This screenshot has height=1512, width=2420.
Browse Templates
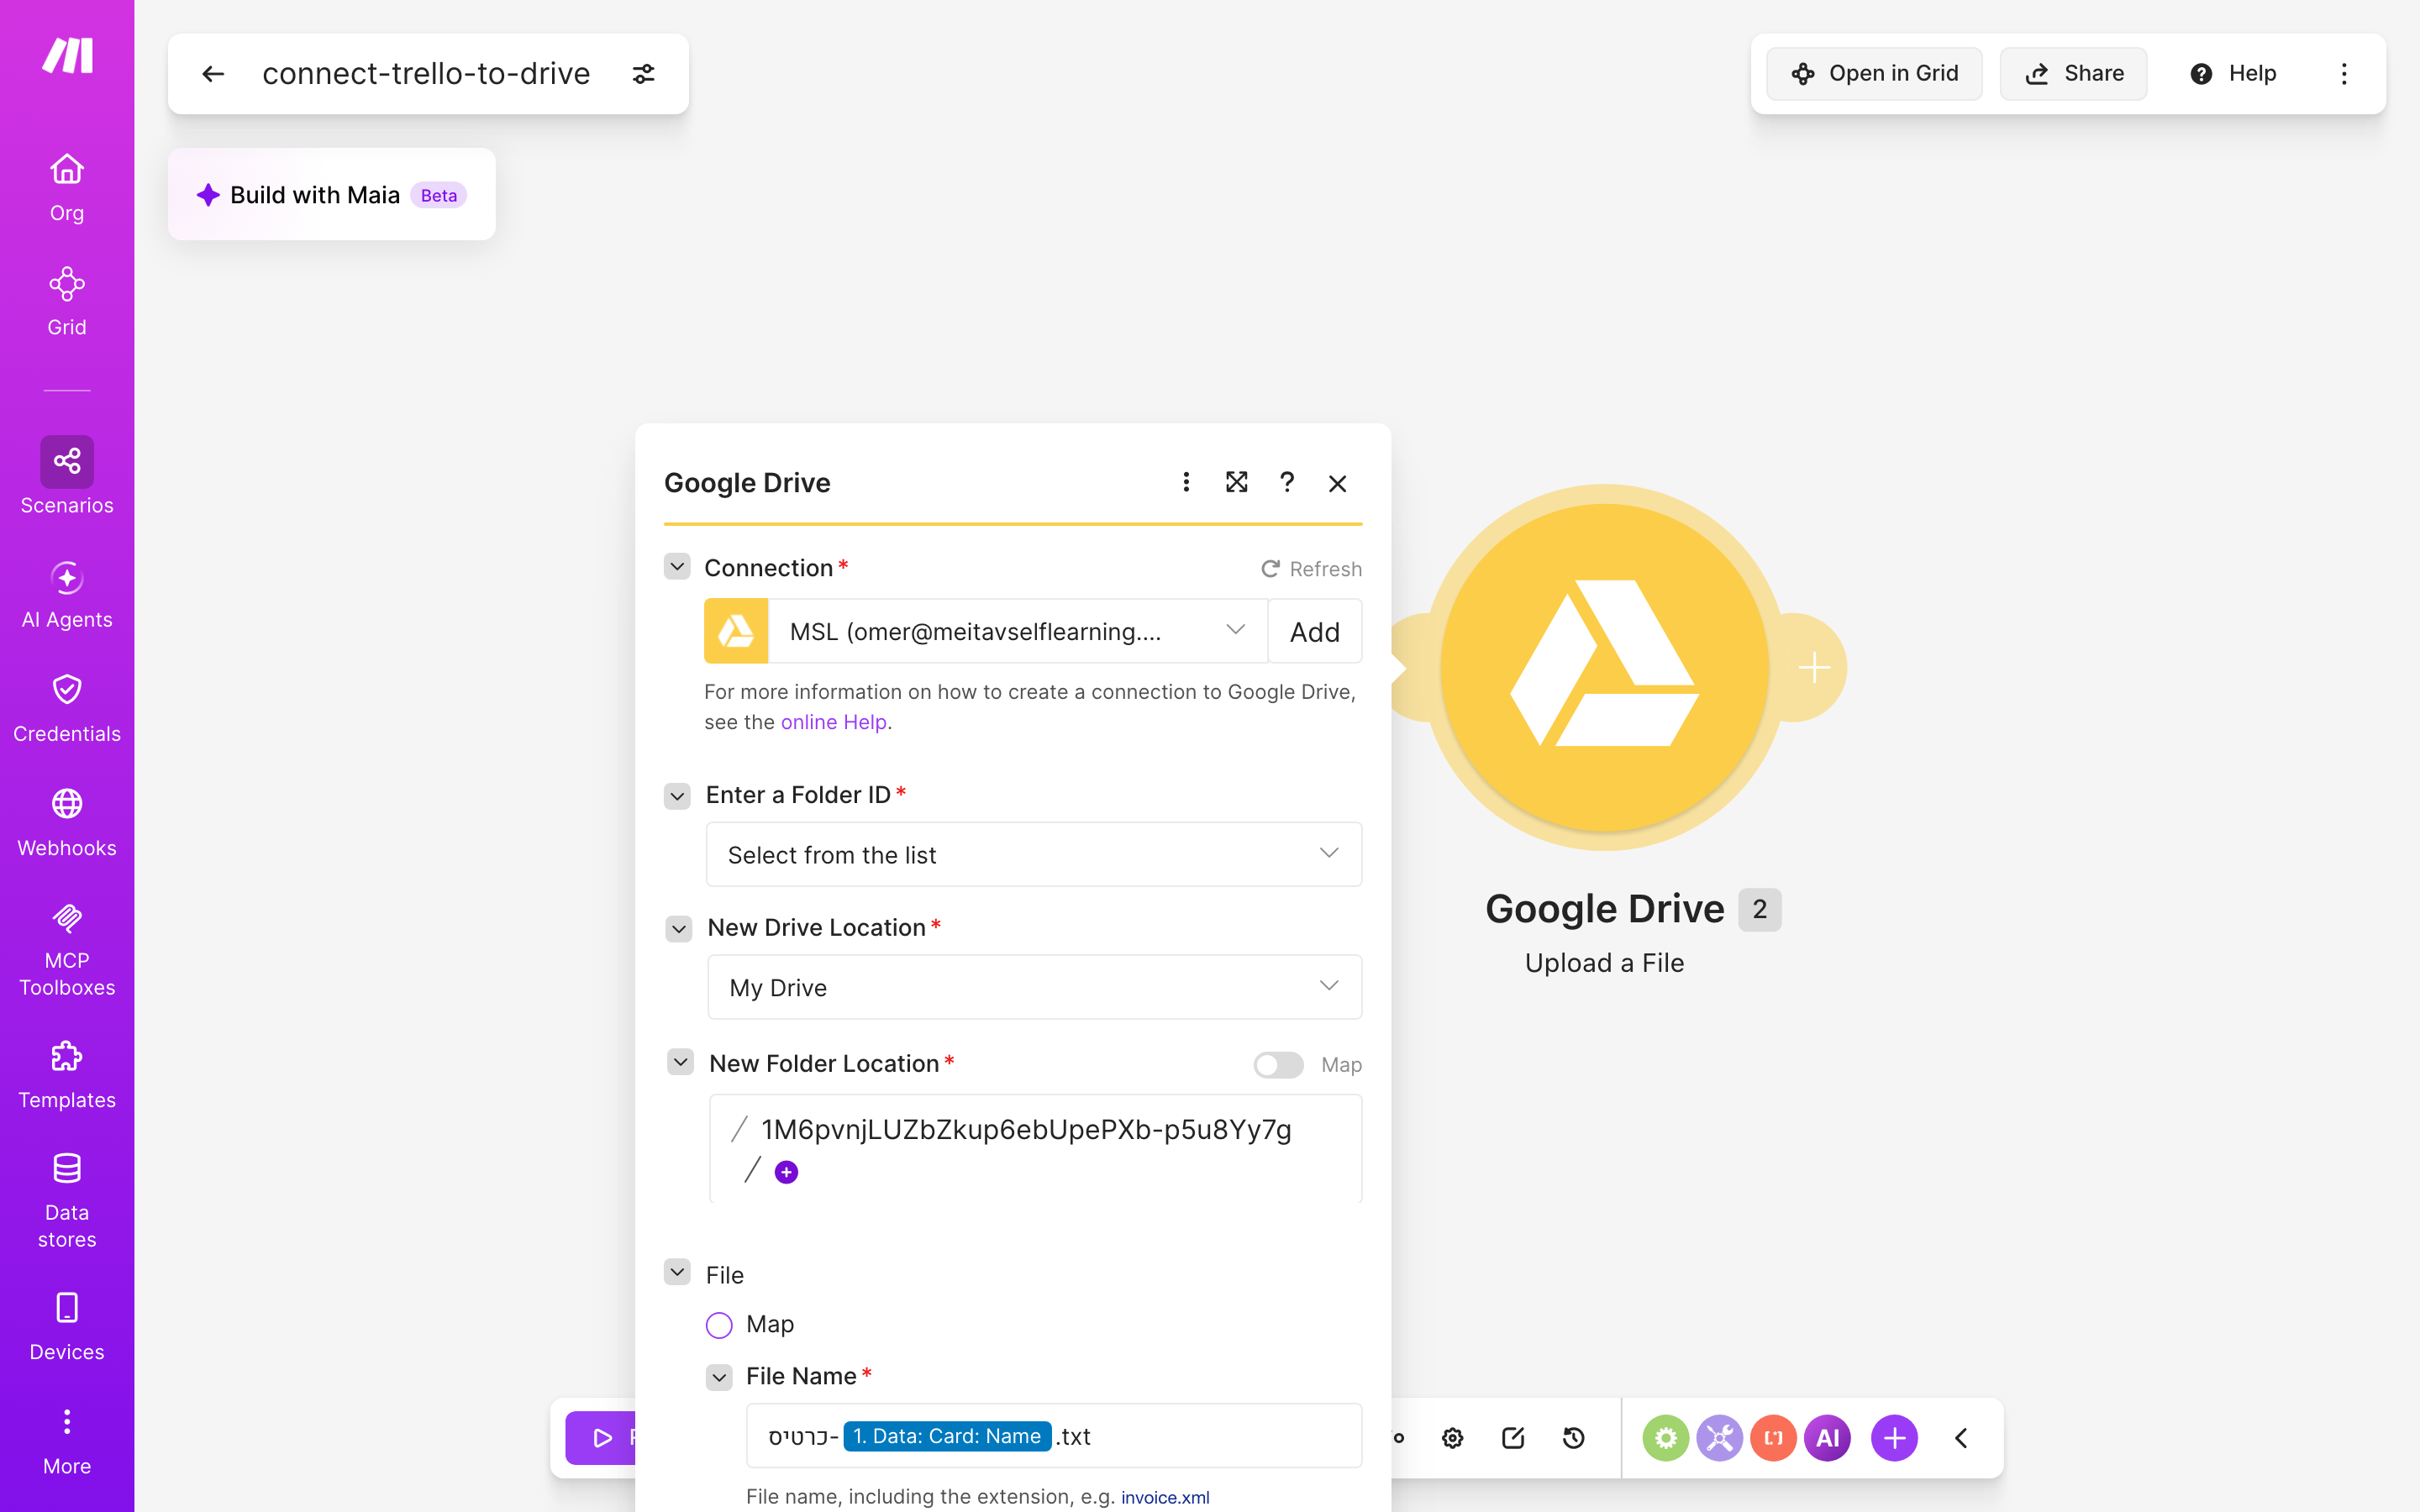67,1075
